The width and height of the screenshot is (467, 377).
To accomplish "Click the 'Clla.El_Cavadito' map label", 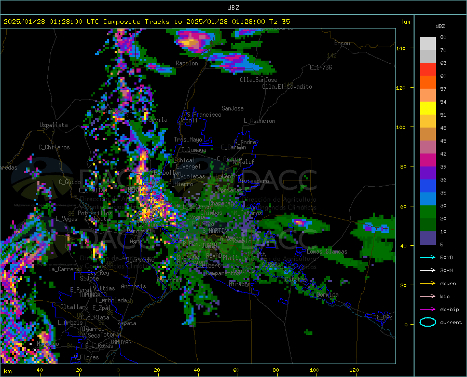I will click(x=287, y=87).
